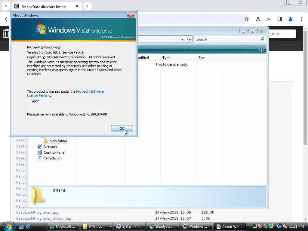Toggle the browser side panel icon
308x231 pixels.
tap(280, 19)
